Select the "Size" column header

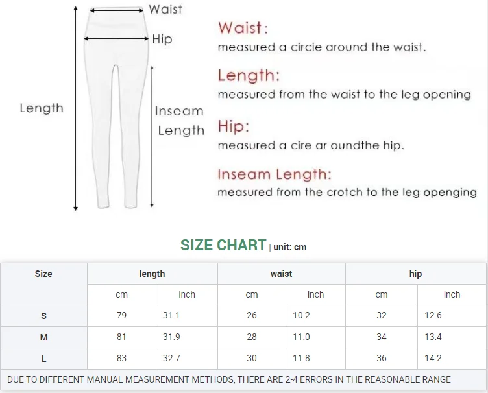pos(43,274)
